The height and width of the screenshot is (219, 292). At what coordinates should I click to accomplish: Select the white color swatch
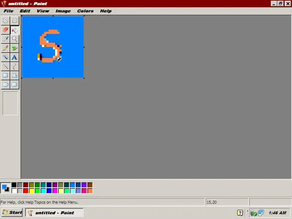click(14, 191)
